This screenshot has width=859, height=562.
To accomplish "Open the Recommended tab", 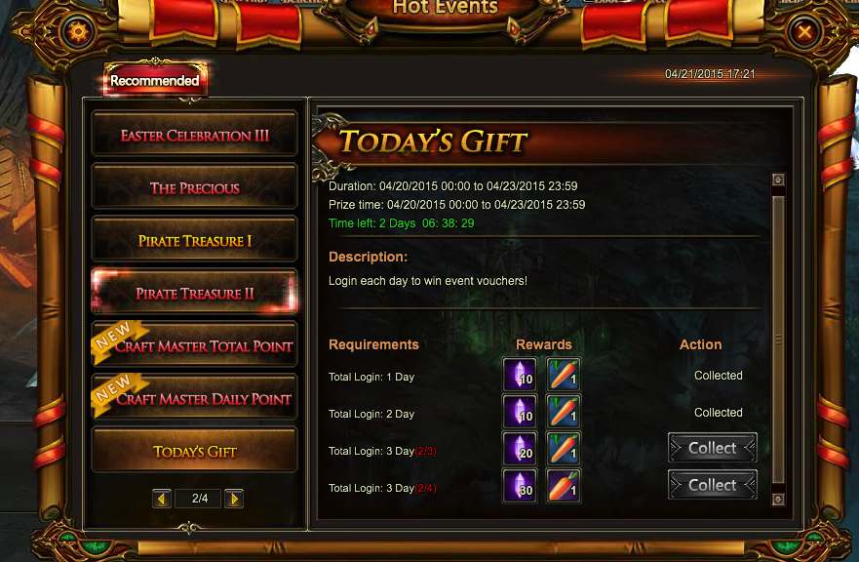I will [x=155, y=81].
